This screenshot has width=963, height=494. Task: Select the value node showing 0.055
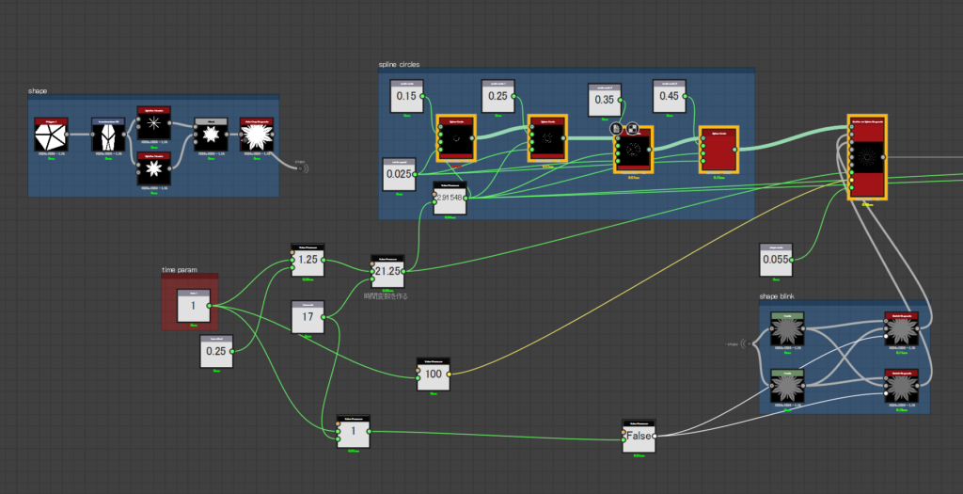pos(776,261)
